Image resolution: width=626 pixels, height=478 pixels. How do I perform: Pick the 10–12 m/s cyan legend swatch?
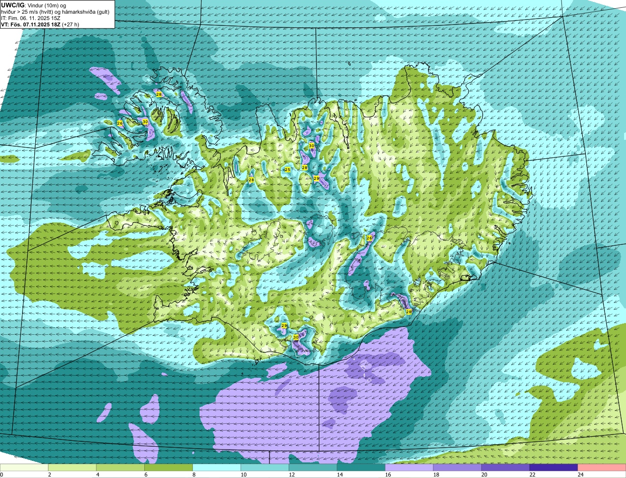(x=265, y=467)
